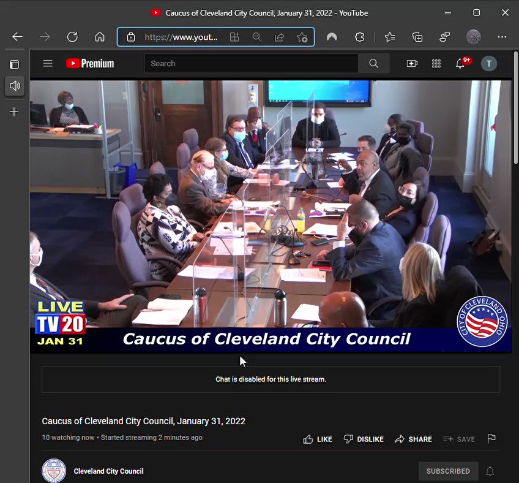The width and height of the screenshot is (519, 483).
Task: Save video to a playlist
Action: click(459, 439)
